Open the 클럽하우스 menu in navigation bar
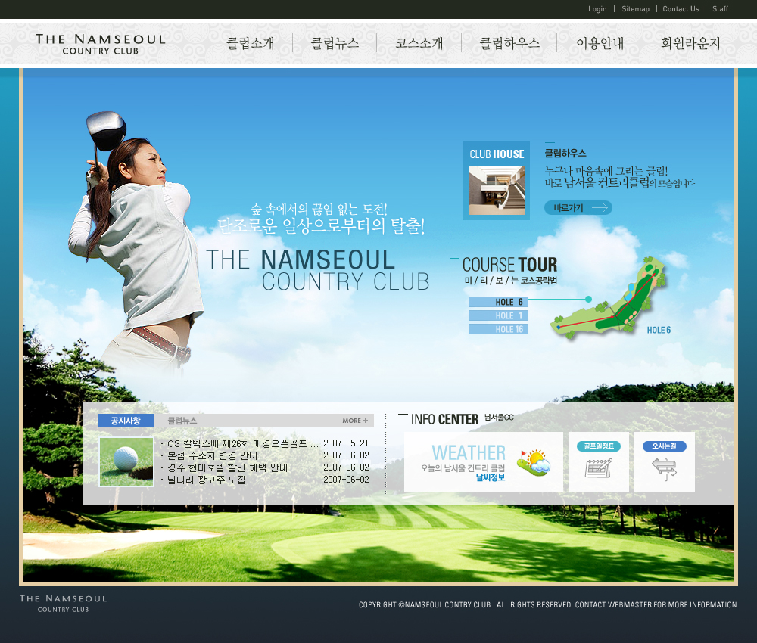Image resolution: width=757 pixels, height=643 pixels. click(x=509, y=43)
